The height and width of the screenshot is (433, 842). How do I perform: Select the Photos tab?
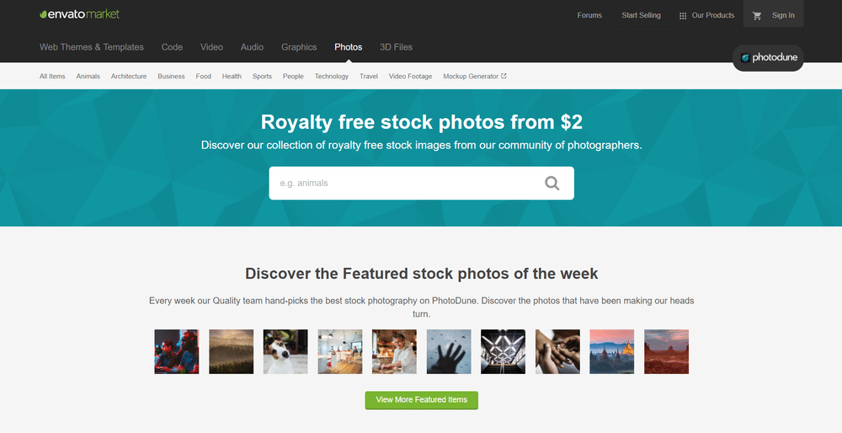click(348, 47)
